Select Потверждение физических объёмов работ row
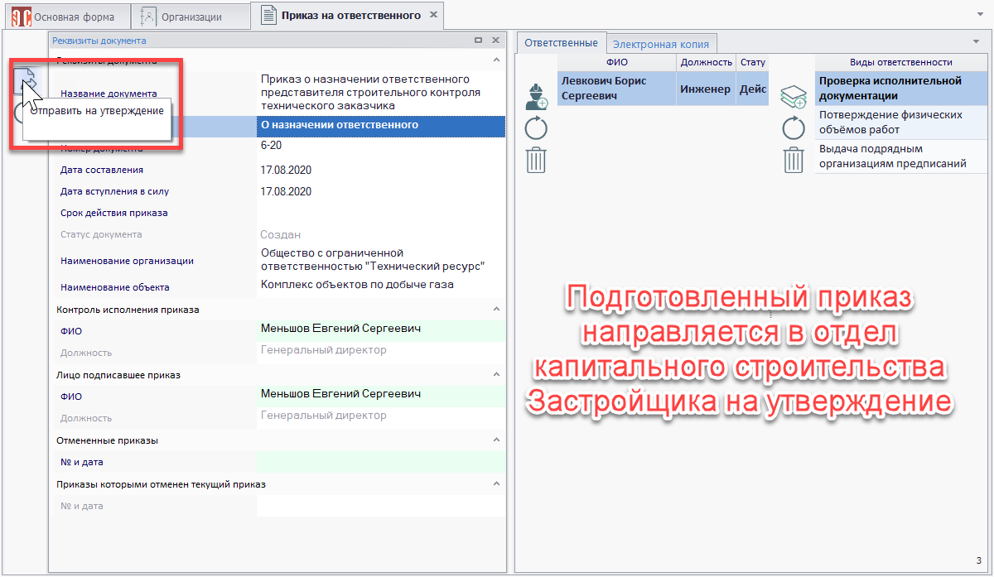The width and height of the screenshot is (994, 577). coord(901,123)
